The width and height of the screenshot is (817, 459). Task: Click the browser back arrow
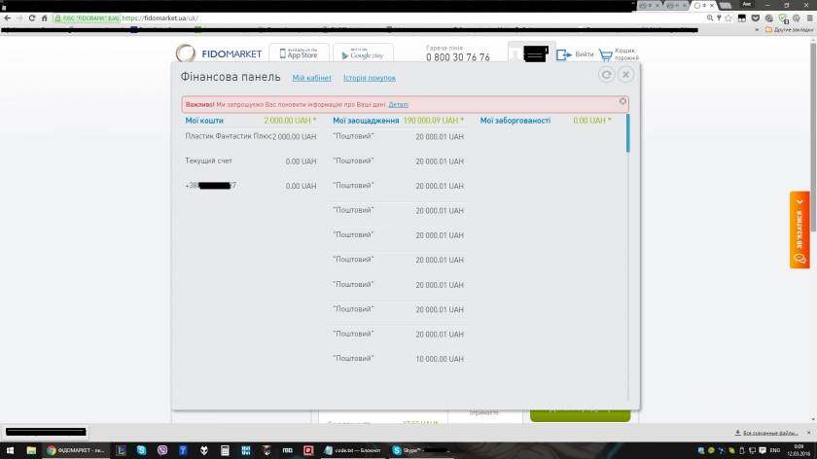click(x=8, y=18)
